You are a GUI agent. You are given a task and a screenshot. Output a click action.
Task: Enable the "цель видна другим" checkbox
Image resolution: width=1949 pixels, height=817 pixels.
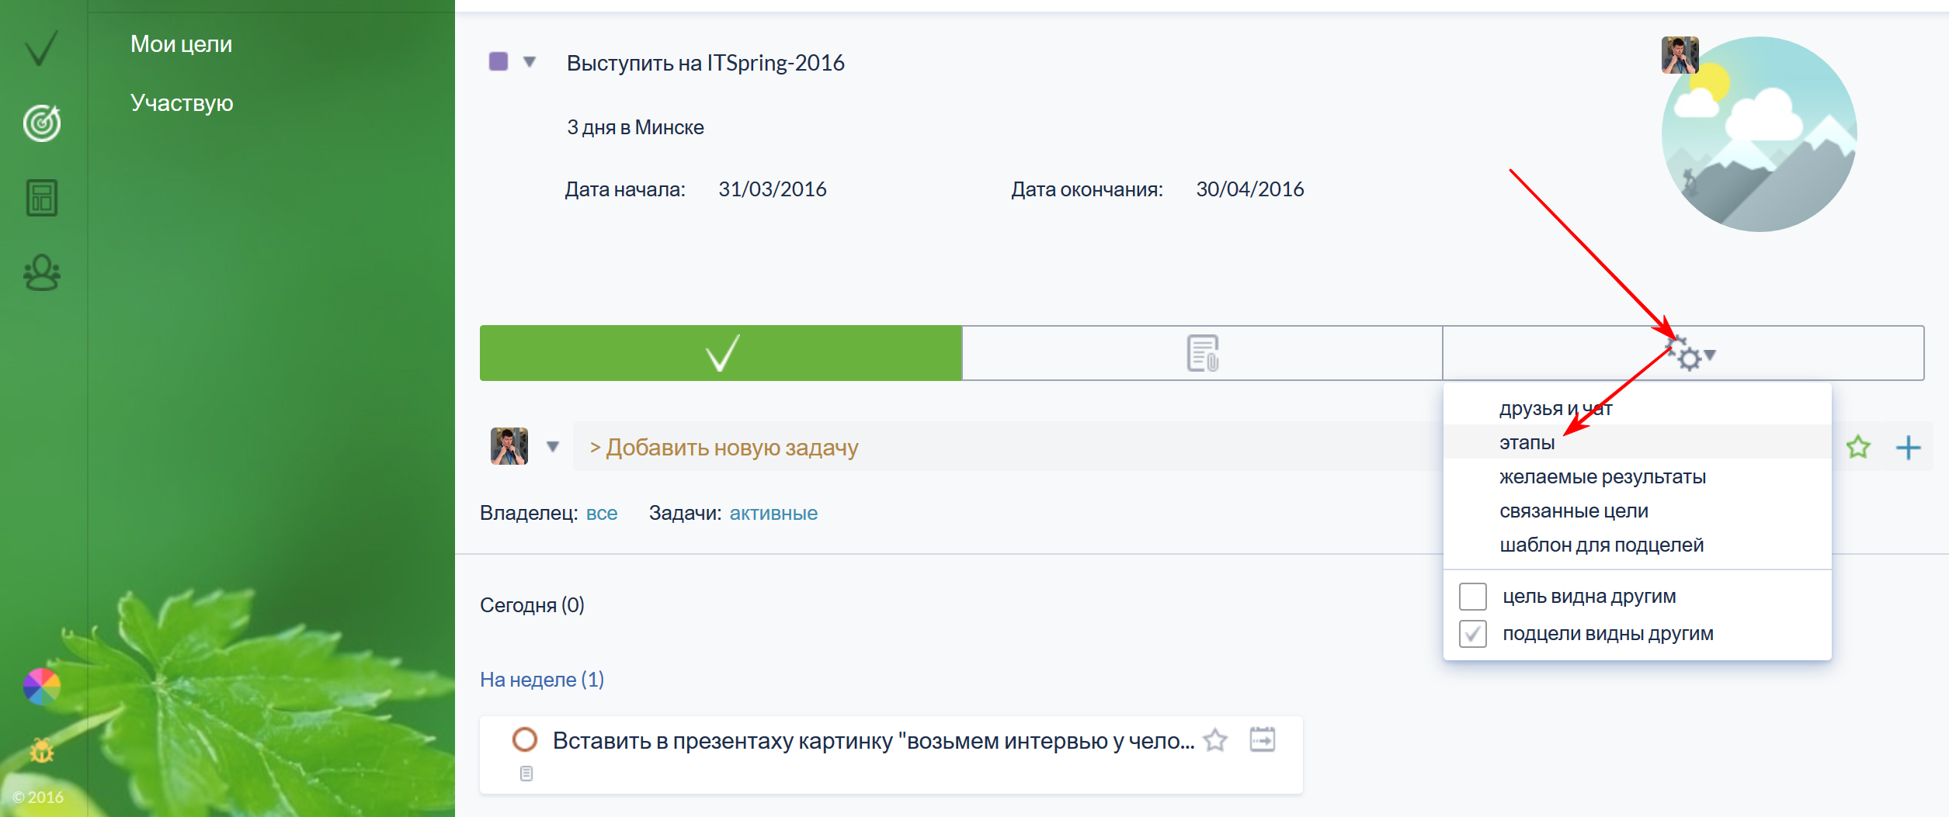(1473, 597)
